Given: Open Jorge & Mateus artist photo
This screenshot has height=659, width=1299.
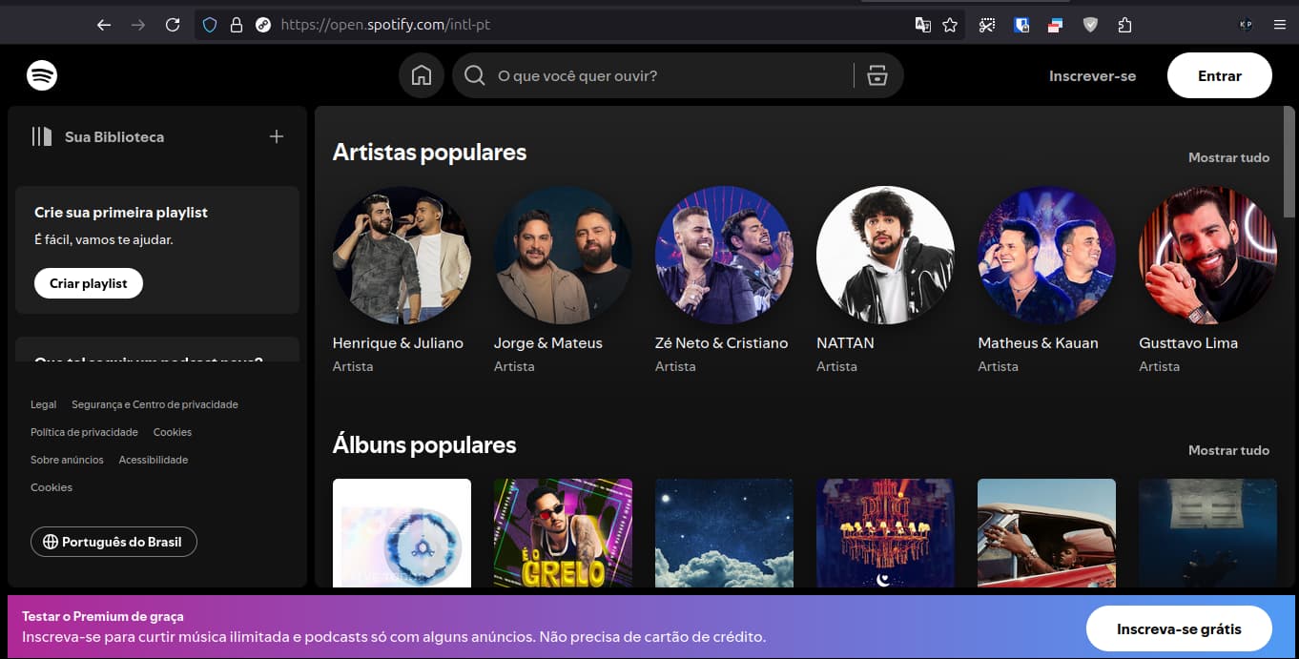Looking at the screenshot, I should [563, 255].
